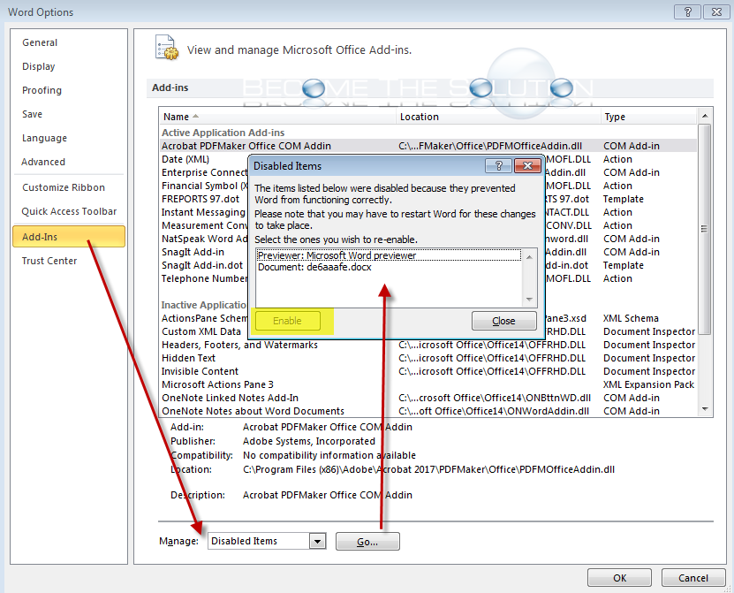Viewport: 734px width, 593px height.
Task: Open the Save options category
Action: pos(32,114)
